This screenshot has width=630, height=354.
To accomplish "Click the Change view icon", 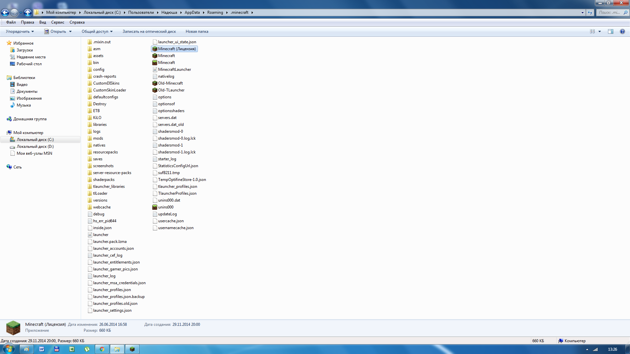I will [x=592, y=31].
